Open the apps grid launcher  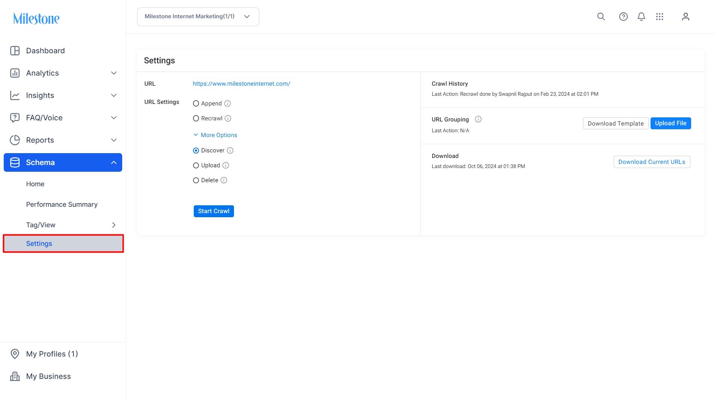[x=660, y=17]
